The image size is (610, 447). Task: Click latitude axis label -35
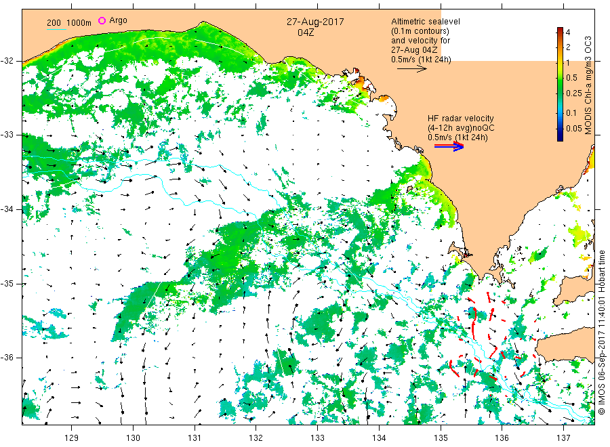(7, 284)
